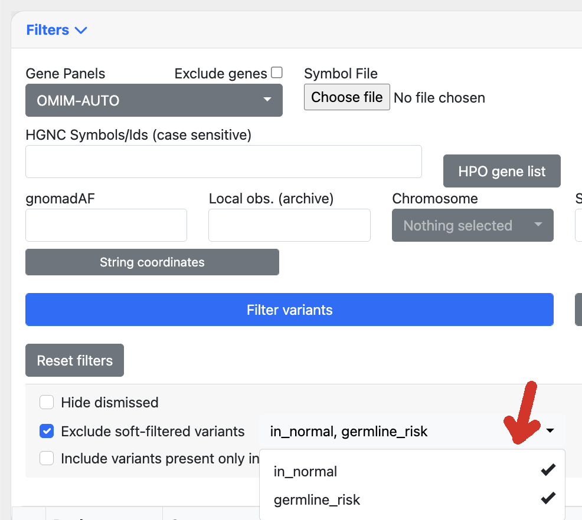Check the Hide dismissed option
Image resolution: width=582 pixels, height=520 pixels.
point(47,401)
